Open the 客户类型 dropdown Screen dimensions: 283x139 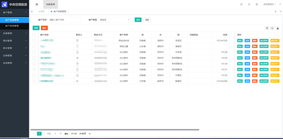point(114,20)
